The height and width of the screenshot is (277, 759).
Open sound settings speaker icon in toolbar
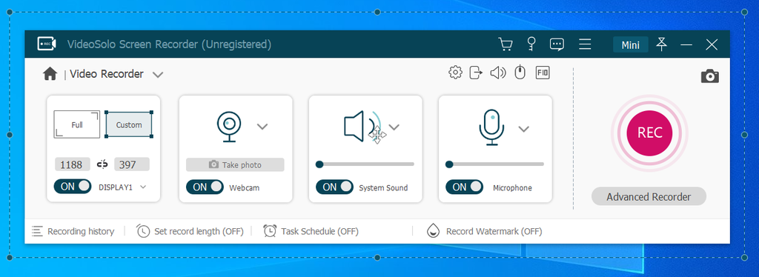coord(497,73)
